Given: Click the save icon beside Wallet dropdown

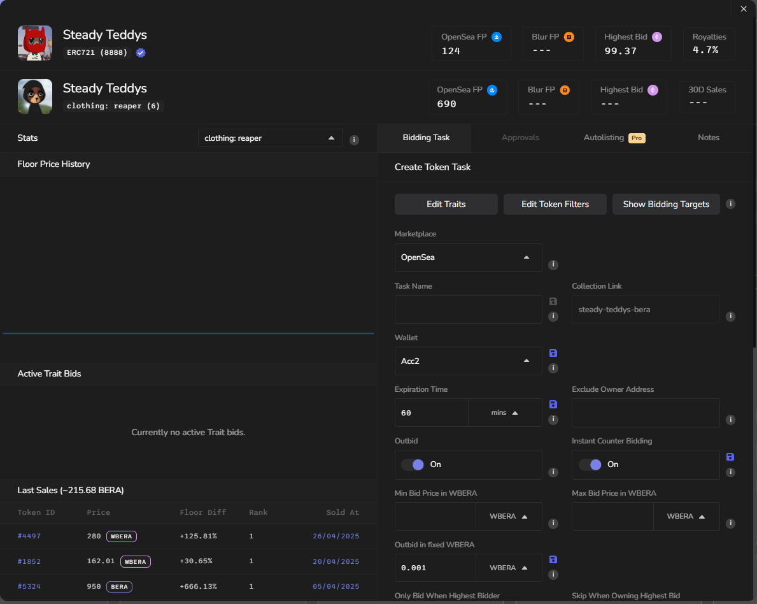Looking at the screenshot, I should coord(553,353).
